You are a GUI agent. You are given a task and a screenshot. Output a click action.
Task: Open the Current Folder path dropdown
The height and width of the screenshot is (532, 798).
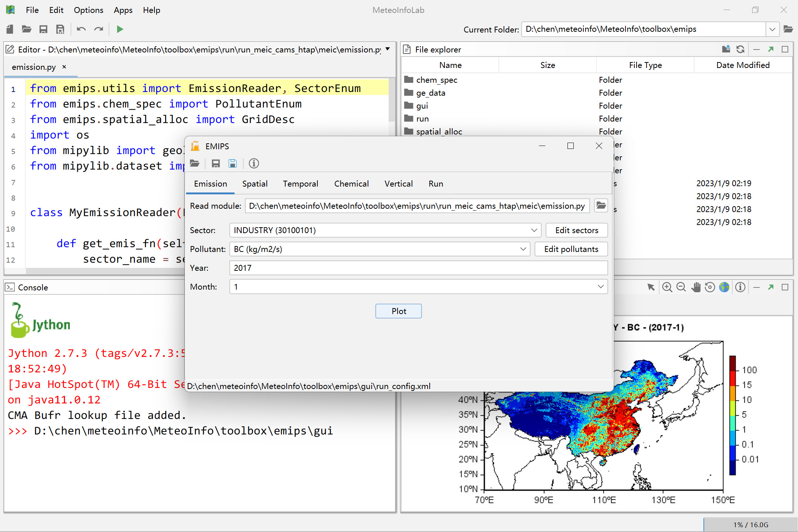(x=772, y=29)
